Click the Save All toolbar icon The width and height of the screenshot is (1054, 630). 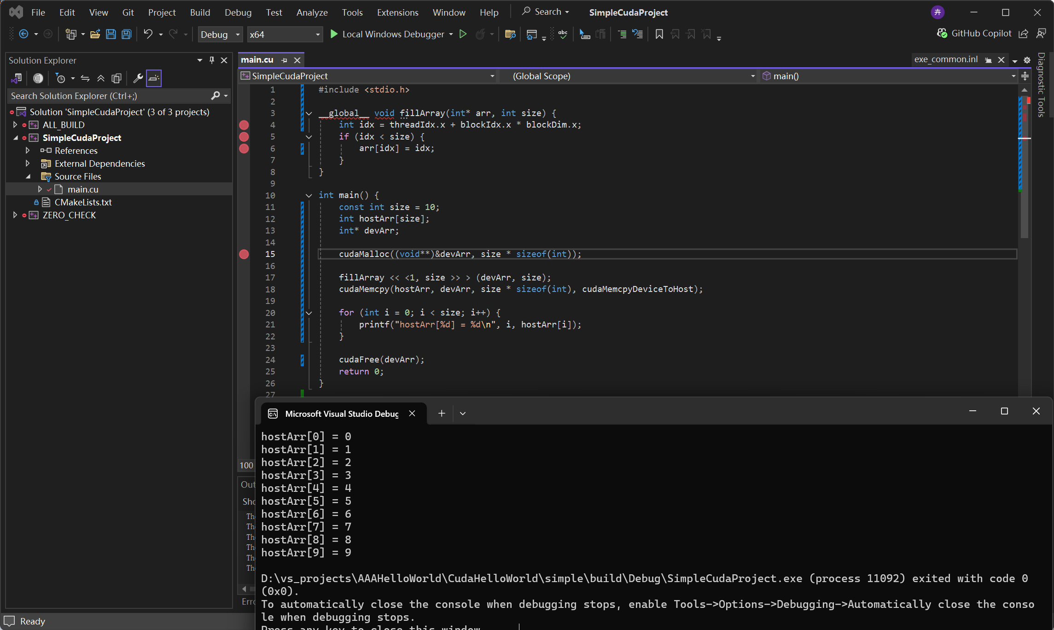click(x=126, y=34)
